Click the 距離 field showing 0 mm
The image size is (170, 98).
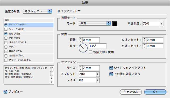(x=91, y=40)
